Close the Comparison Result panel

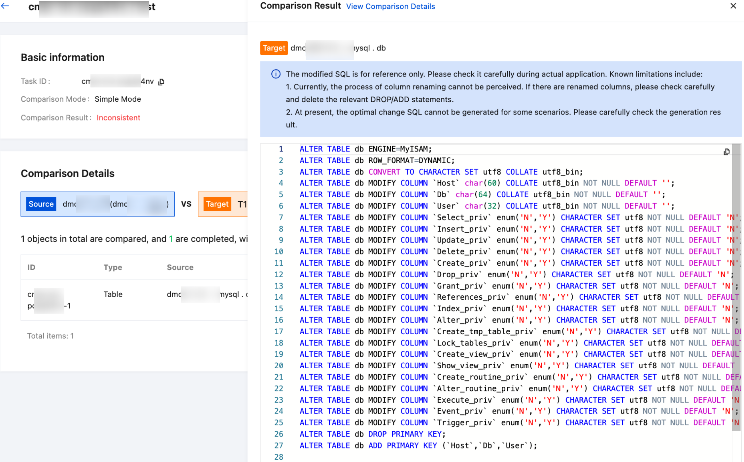coord(733,6)
